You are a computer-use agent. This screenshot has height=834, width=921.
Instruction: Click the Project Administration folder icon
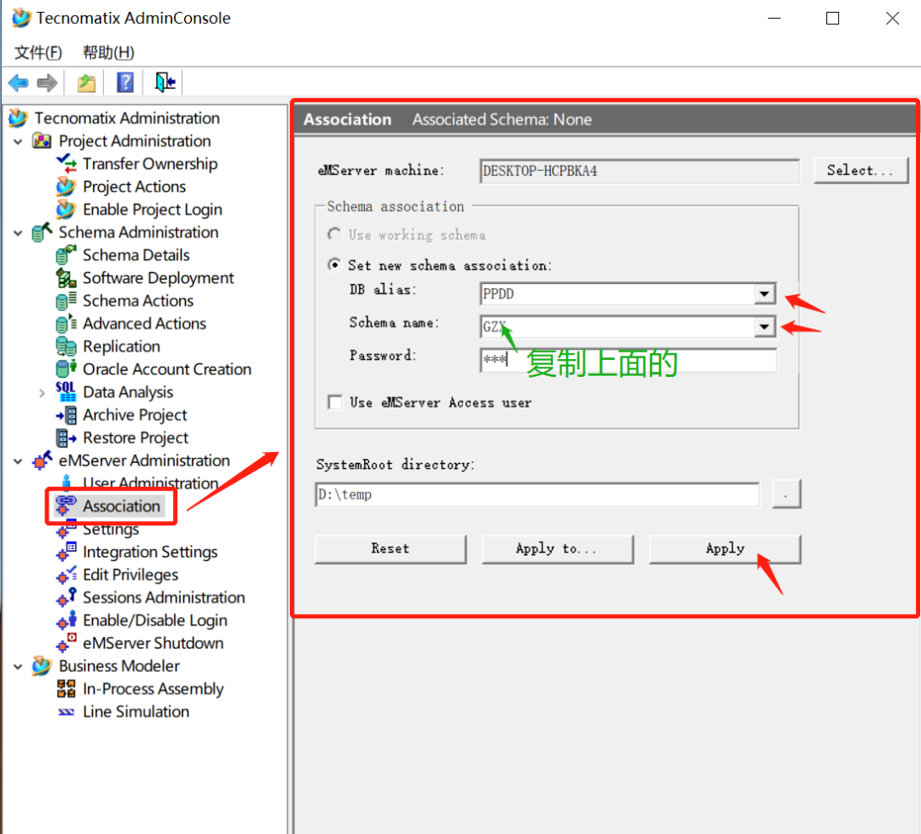[42, 141]
